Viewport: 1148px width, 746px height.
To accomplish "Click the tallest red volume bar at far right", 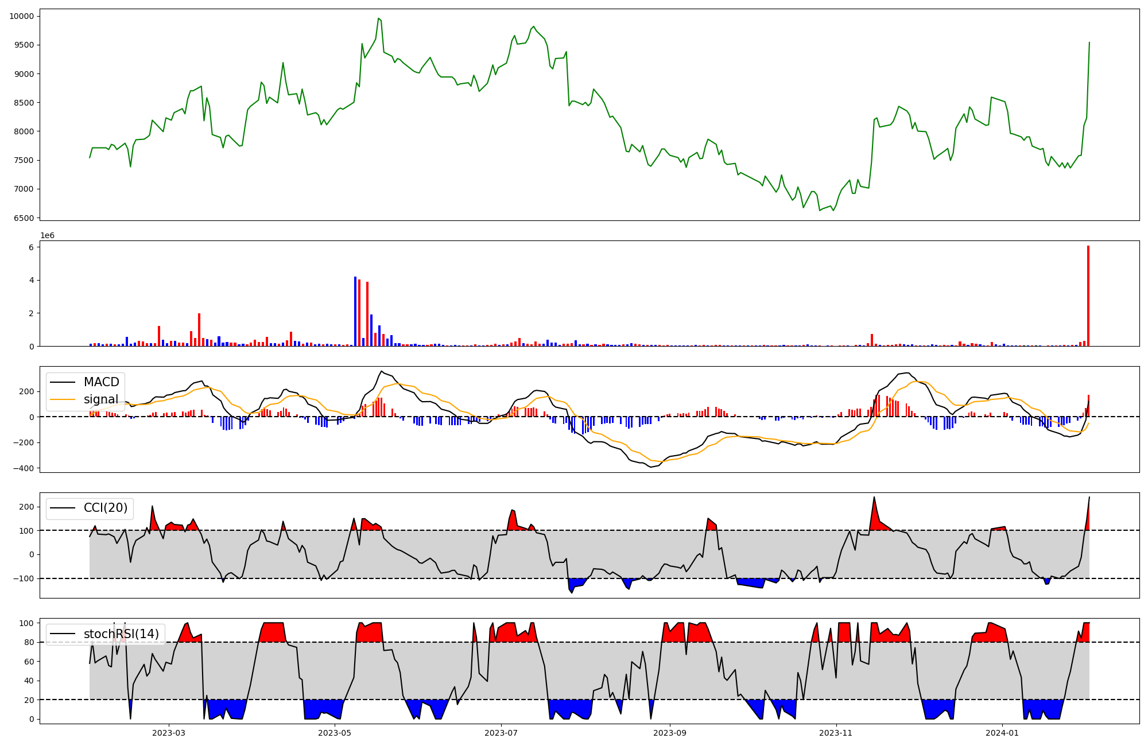I will [x=1088, y=296].
